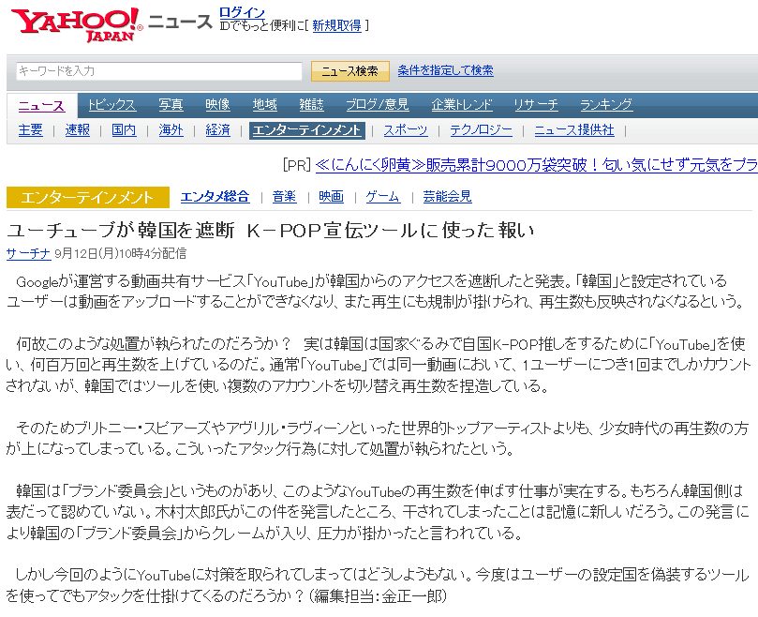Open the ログイン link
Viewport: 758px width, 617px height.
click(242, 12)
